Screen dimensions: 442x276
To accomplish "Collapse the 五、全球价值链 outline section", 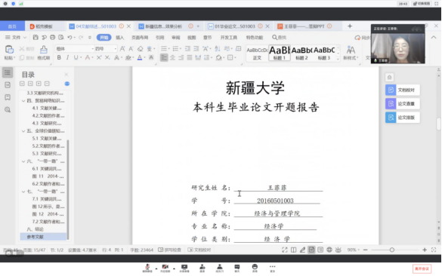I will click(23, 130).
